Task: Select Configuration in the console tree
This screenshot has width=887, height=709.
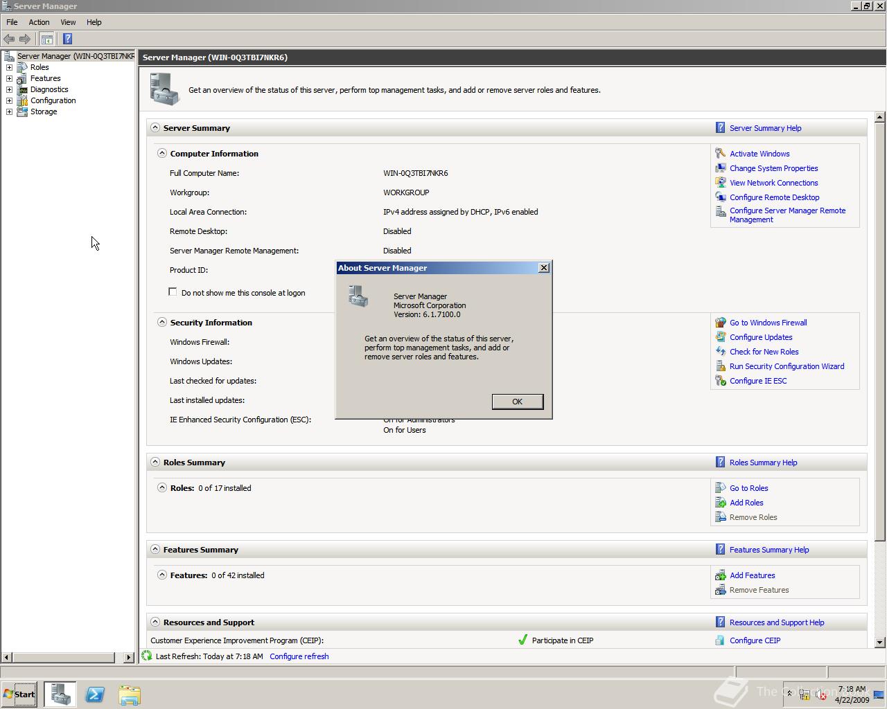Action: coord(53,100)
